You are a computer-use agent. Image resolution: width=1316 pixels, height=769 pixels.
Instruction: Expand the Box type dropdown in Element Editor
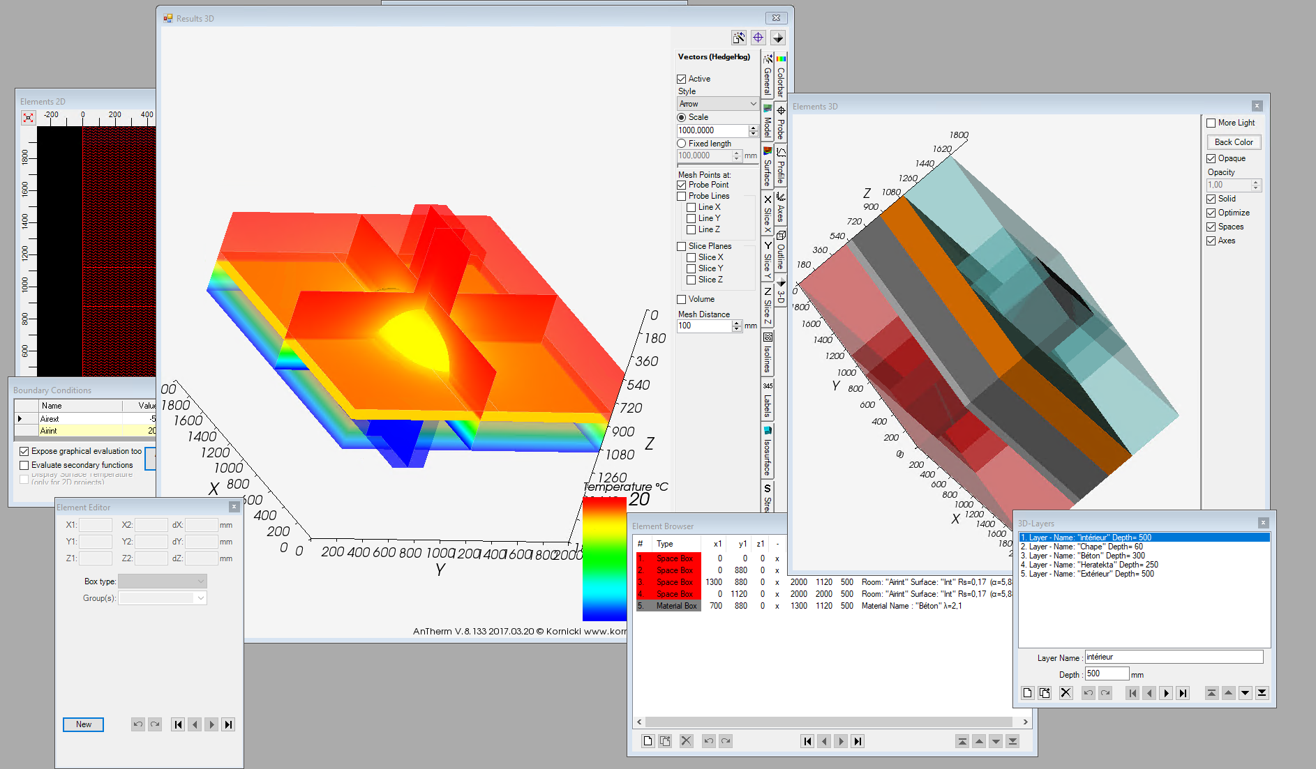162,581
